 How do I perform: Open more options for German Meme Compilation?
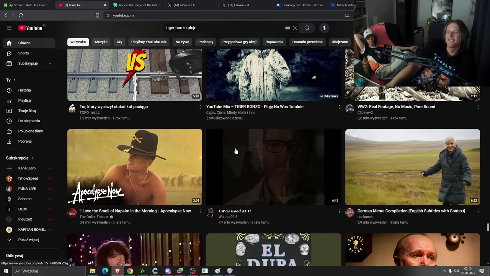478,211
